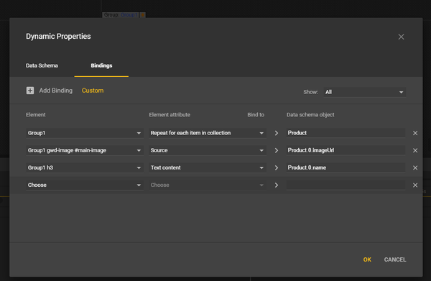
Task: Click the arrow next to Product.0.name field
Action: tap(277, 167)
